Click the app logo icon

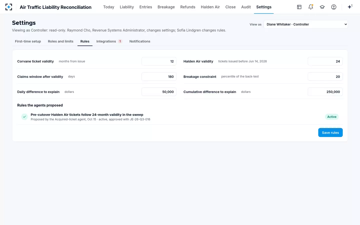(9, 7)
